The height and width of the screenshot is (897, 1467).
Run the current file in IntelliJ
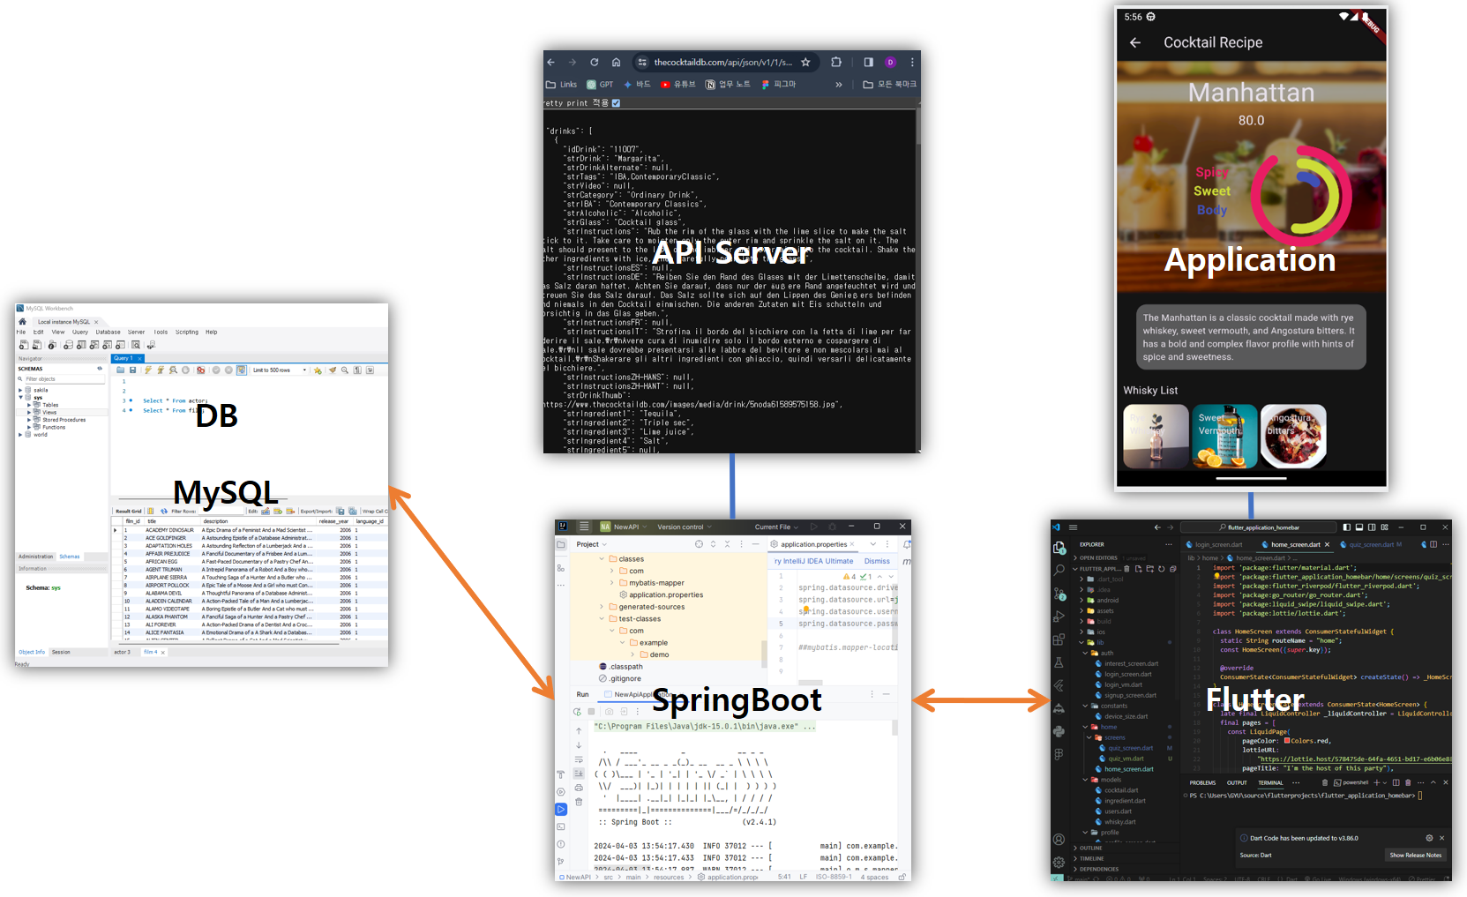click(x=814, y=527)
